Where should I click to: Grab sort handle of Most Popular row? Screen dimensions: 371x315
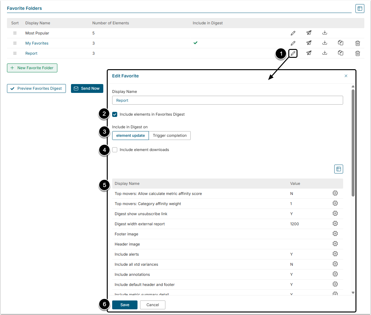15,33
